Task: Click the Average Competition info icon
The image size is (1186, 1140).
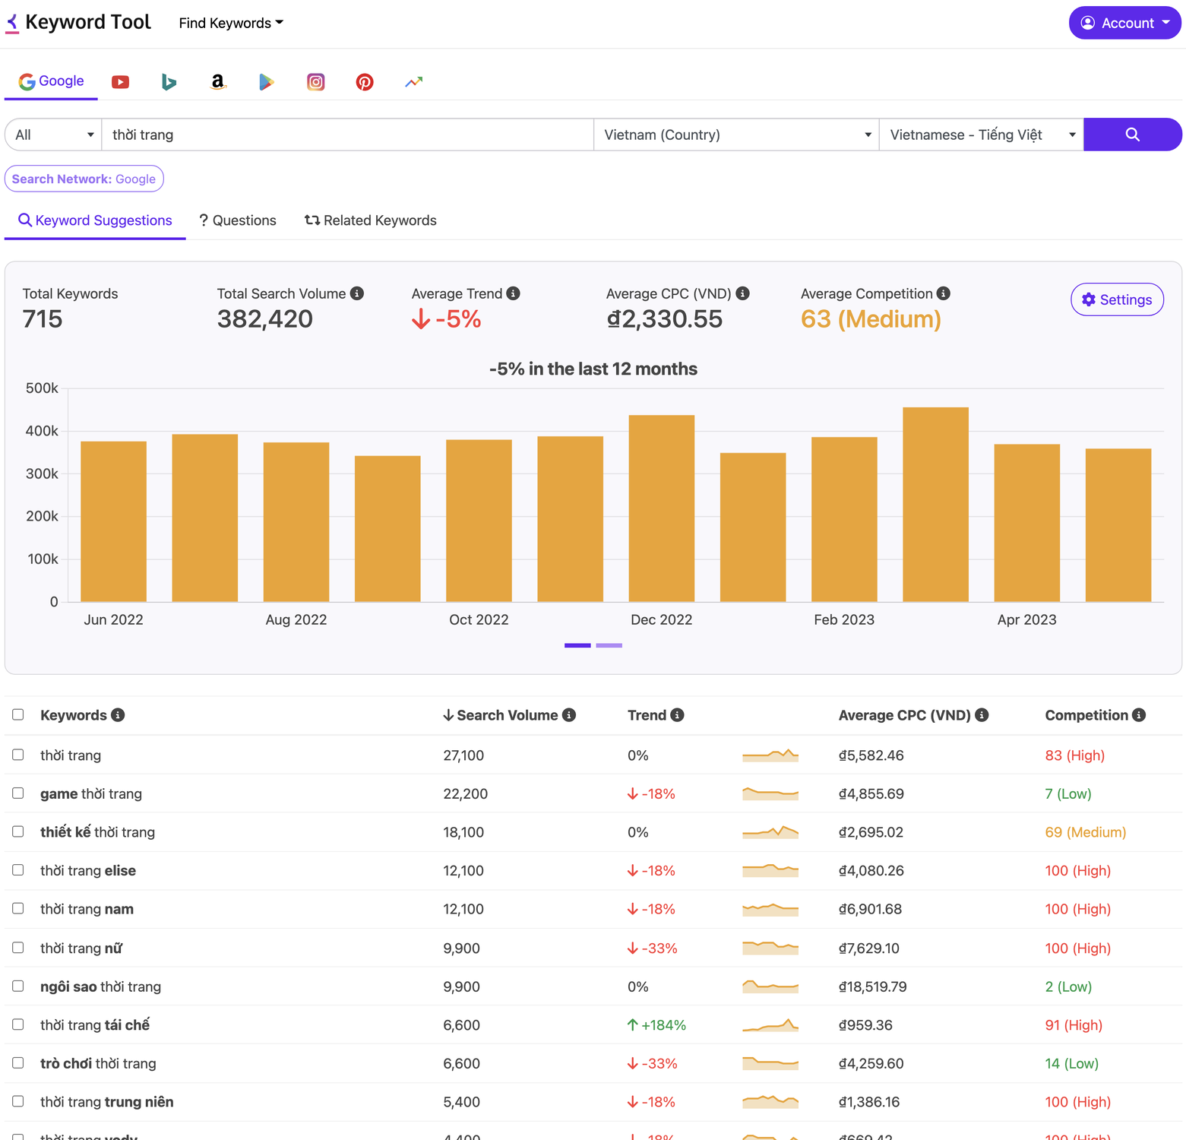Action: point(944,293)
